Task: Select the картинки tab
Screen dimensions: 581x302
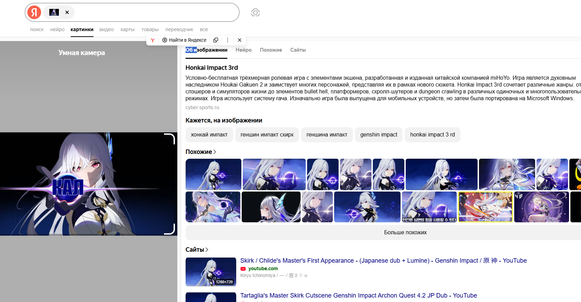Action: tap(82, 29)
